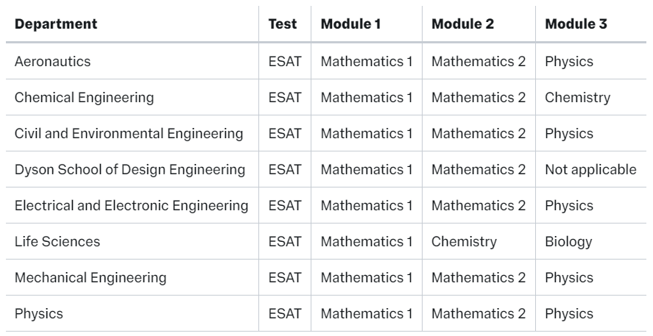The image size is (653, 336).
Task: Click the Test column header
Action: 283,24
